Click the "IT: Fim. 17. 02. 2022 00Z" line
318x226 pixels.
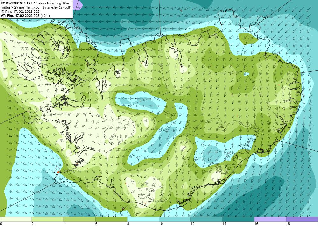coord(20,11)
